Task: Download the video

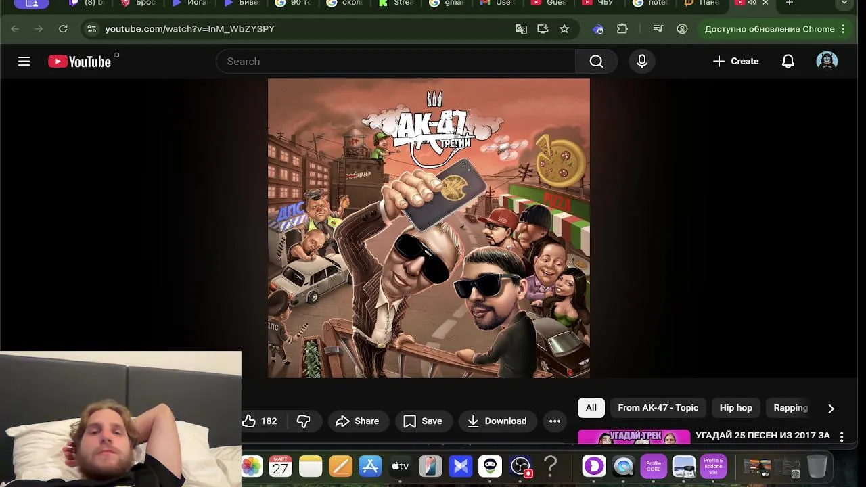Action: tap(497, 421)
